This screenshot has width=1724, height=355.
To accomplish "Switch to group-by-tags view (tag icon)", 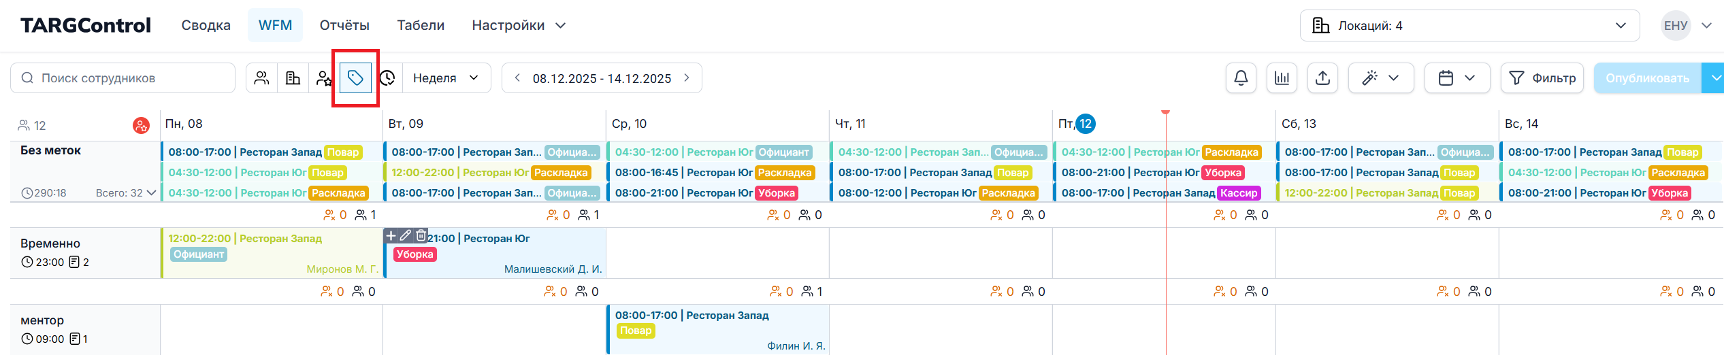I will click(x=355, y=78).
